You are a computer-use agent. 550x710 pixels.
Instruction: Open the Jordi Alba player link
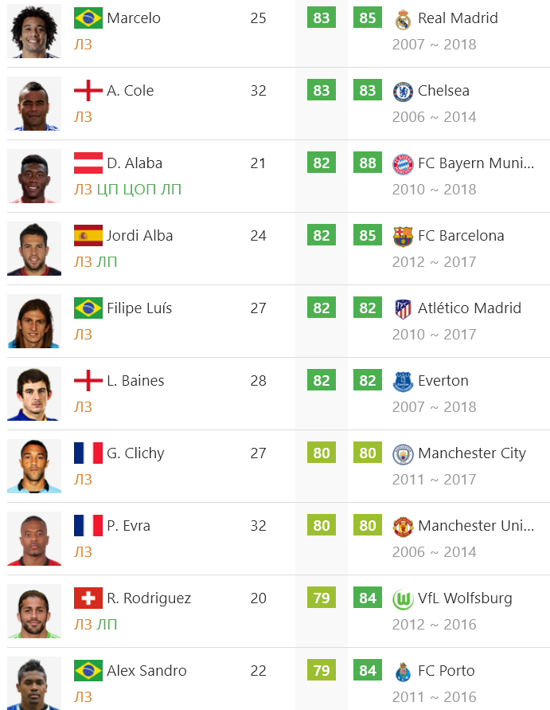point(140,235)
